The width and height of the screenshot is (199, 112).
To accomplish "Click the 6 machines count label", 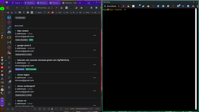I will coord(20,18).
